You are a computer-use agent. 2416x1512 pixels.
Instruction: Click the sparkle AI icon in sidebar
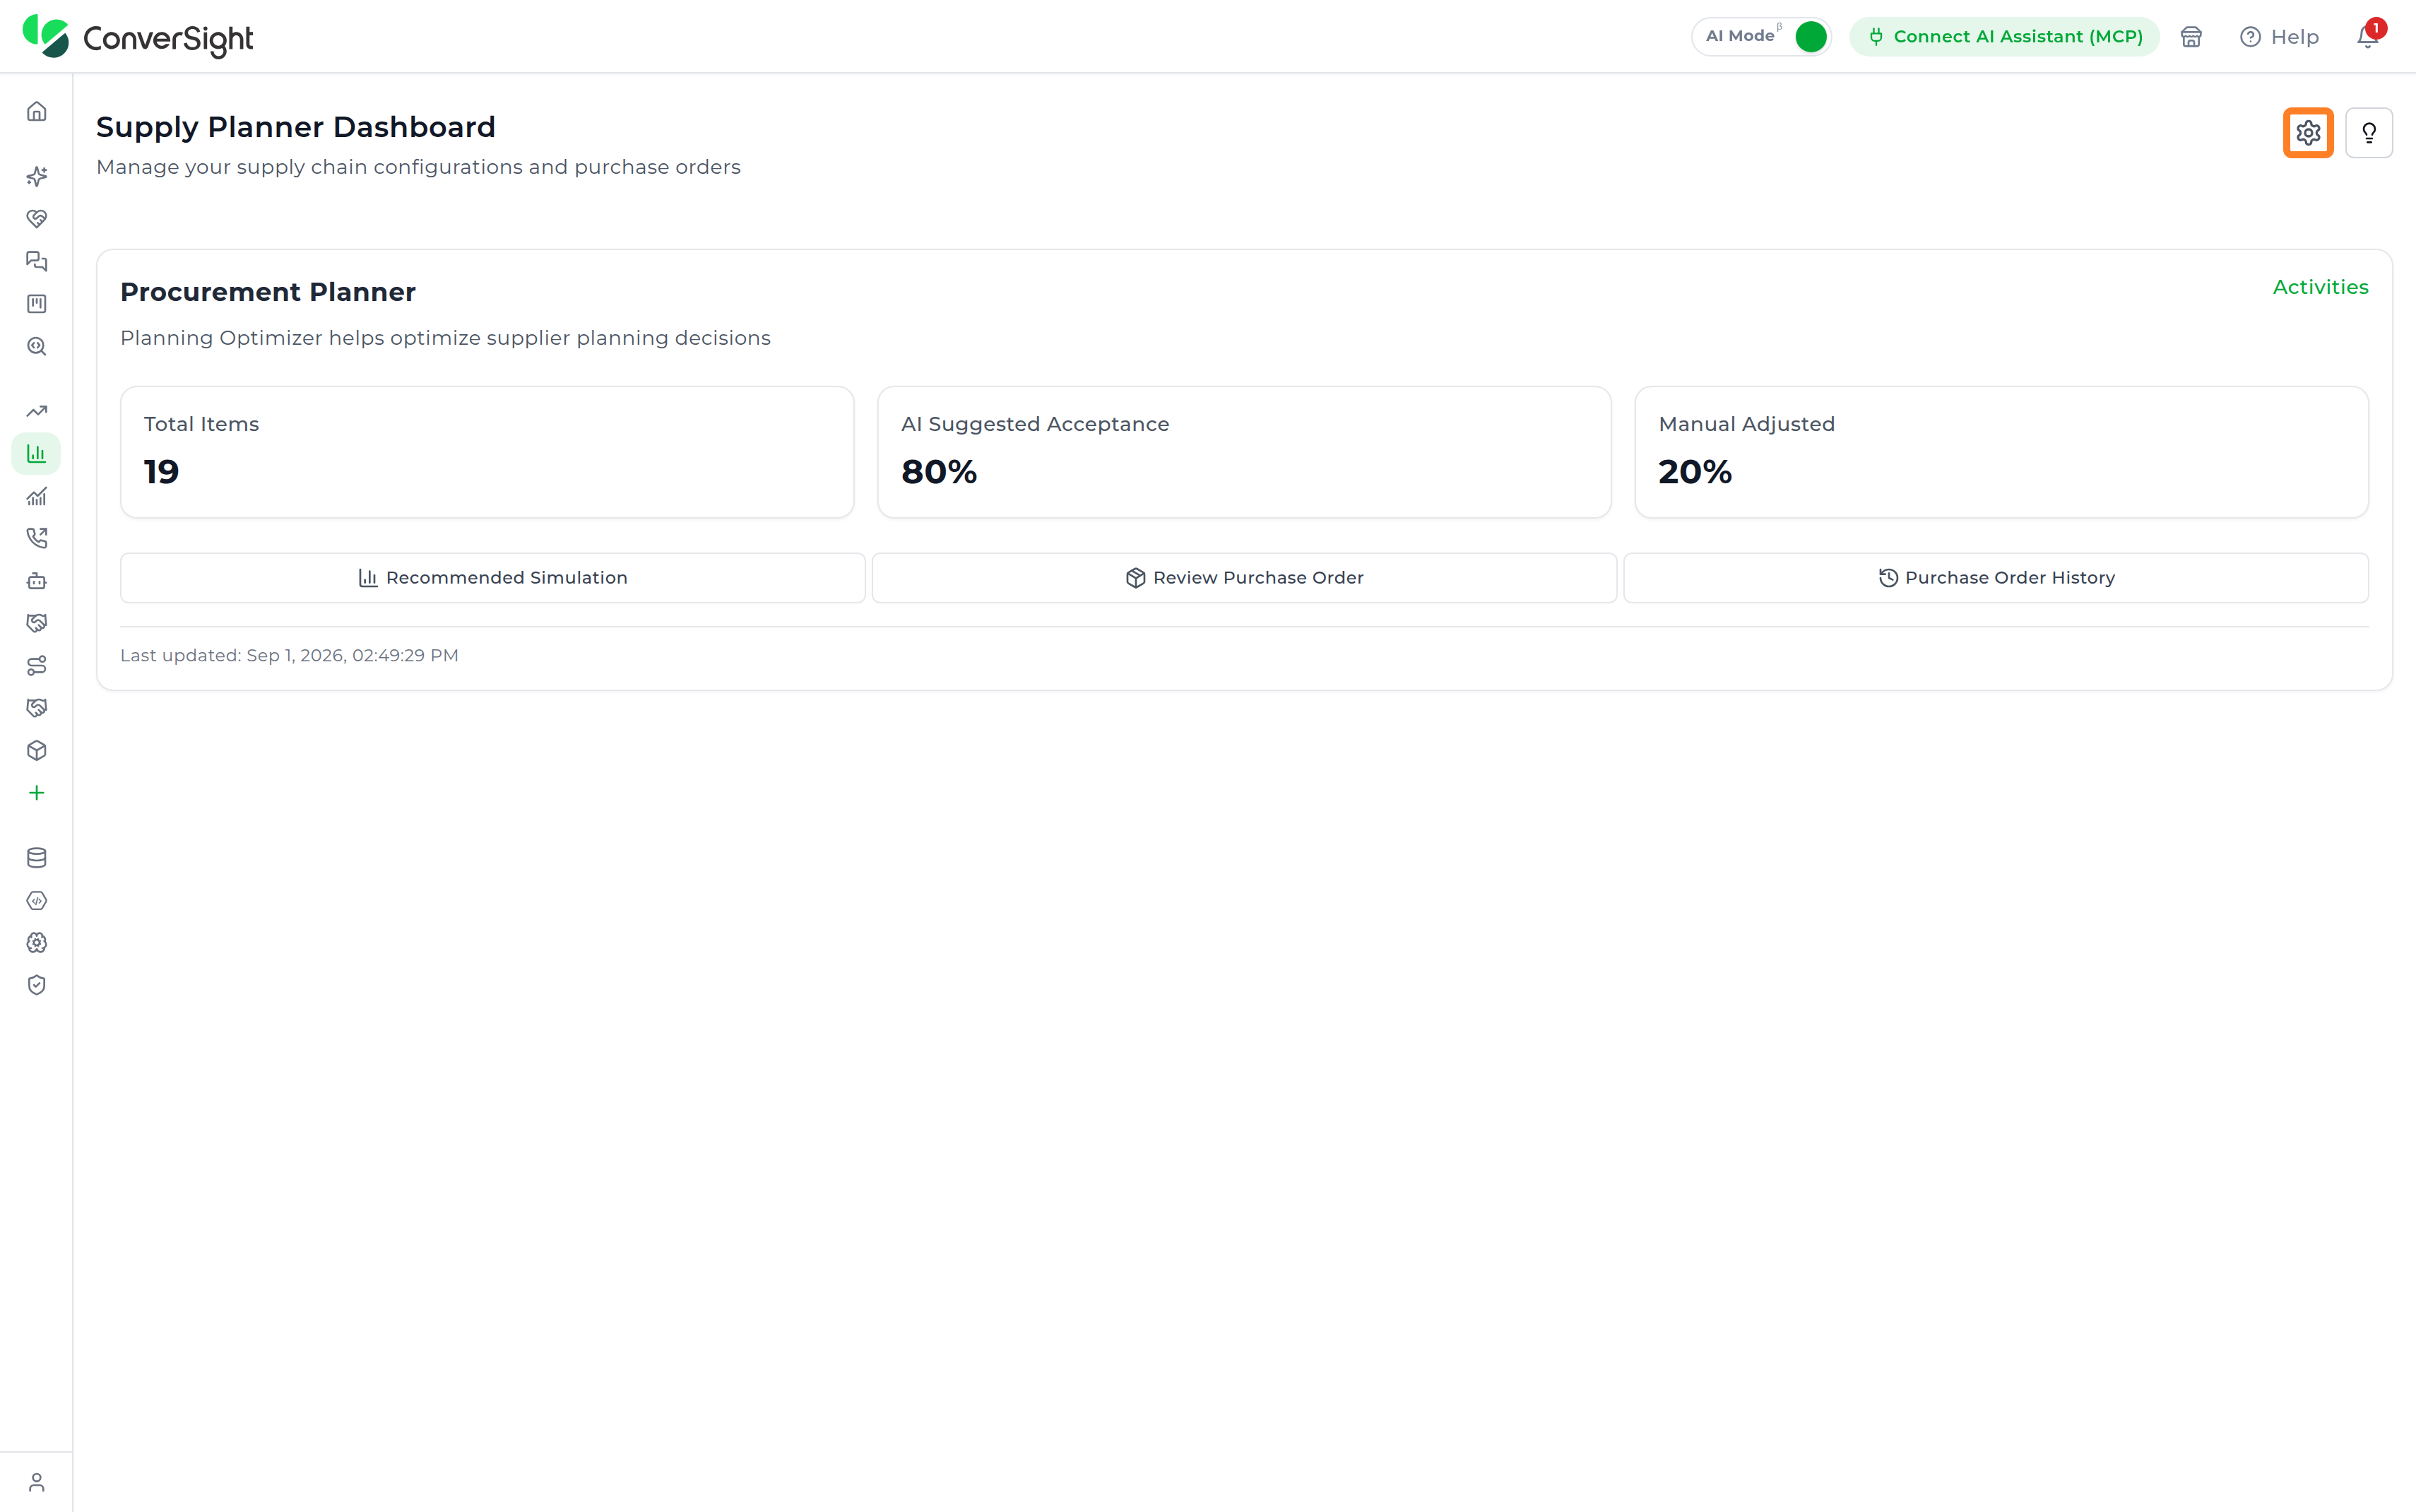coord(37,176)
